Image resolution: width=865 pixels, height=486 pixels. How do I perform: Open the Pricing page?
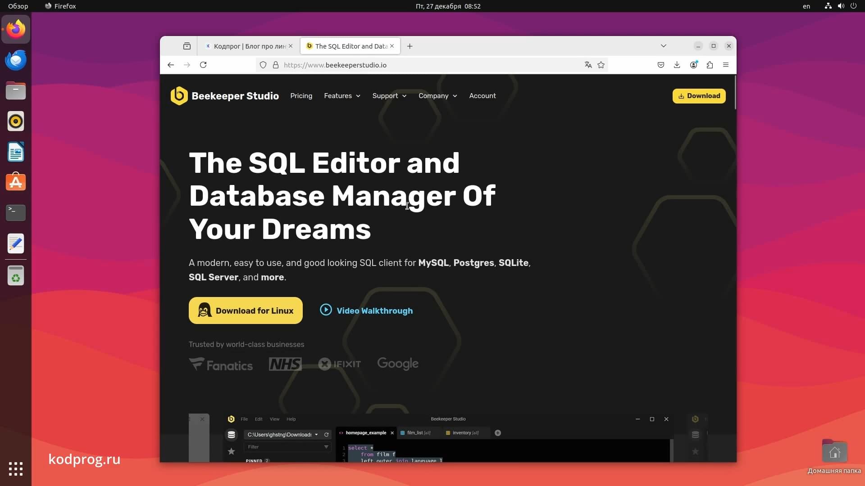point(301,96)
